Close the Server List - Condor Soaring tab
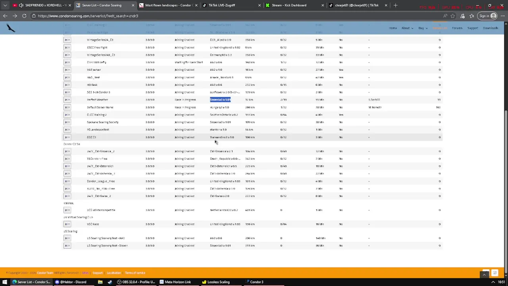Viewport: 508px width, 286px height. 133,5
